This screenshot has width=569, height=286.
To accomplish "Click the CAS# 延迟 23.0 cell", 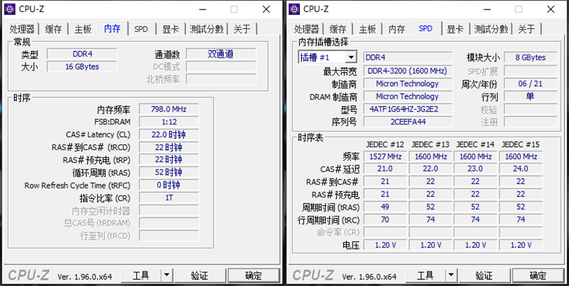I will pyautogui.click(x=475, y=169).
